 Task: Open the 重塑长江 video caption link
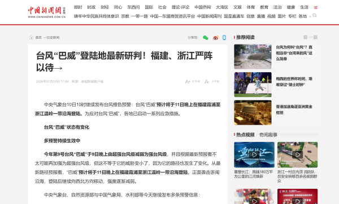(x=253, y=174)
